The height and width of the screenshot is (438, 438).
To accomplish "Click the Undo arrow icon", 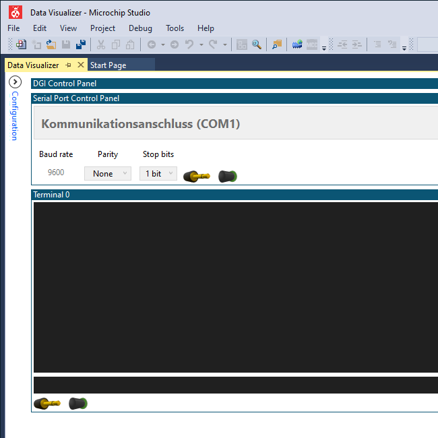I will pyautogui.click(x=189, y=44).
